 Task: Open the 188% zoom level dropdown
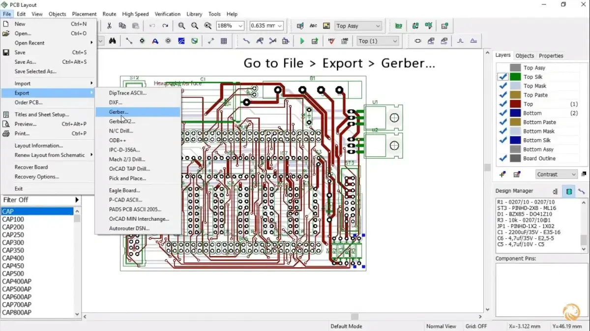240,26
